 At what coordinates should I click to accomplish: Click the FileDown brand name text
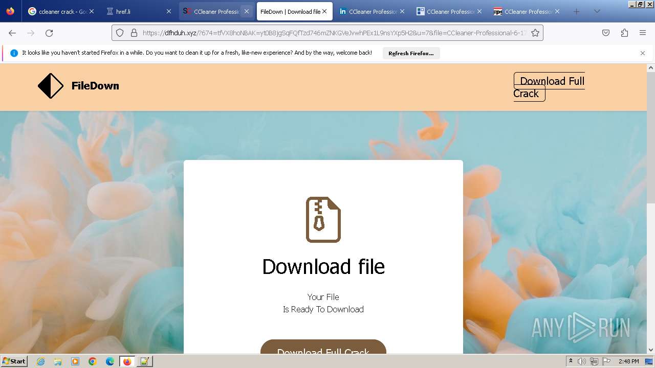click(x=95, y=86)
